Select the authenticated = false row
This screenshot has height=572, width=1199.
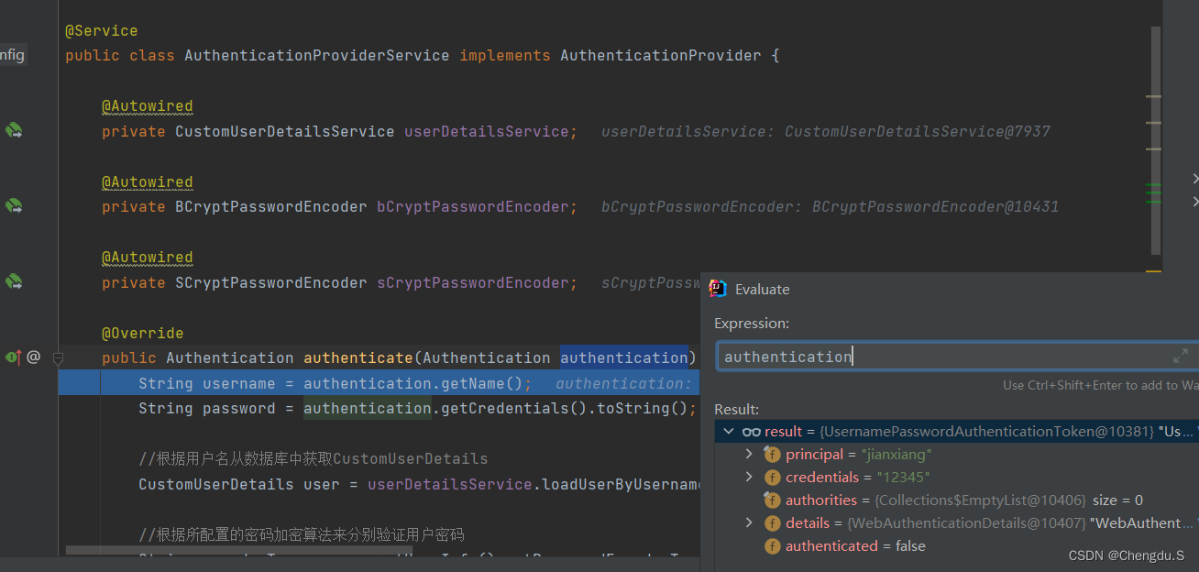[956, 546]
